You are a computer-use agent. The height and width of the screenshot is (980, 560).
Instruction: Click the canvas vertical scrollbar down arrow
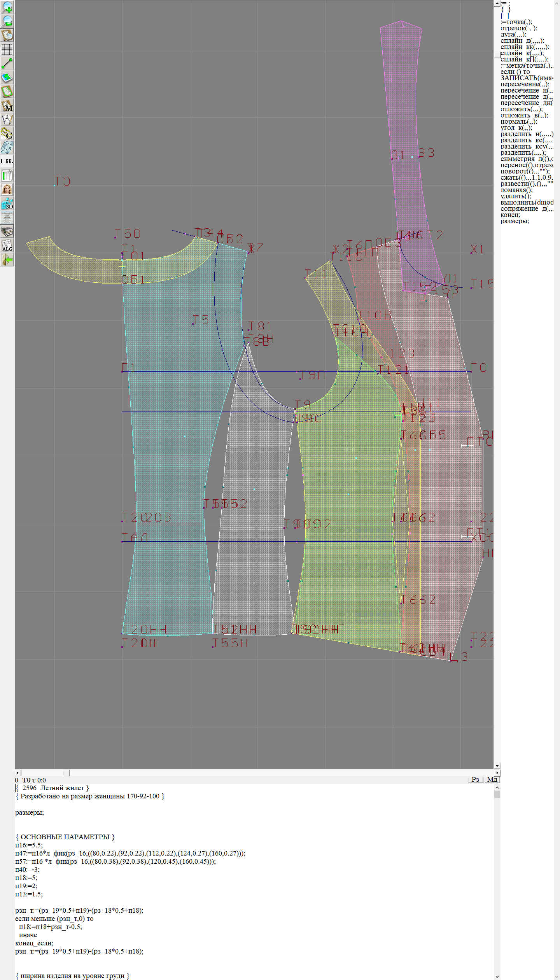click(497, 766)
